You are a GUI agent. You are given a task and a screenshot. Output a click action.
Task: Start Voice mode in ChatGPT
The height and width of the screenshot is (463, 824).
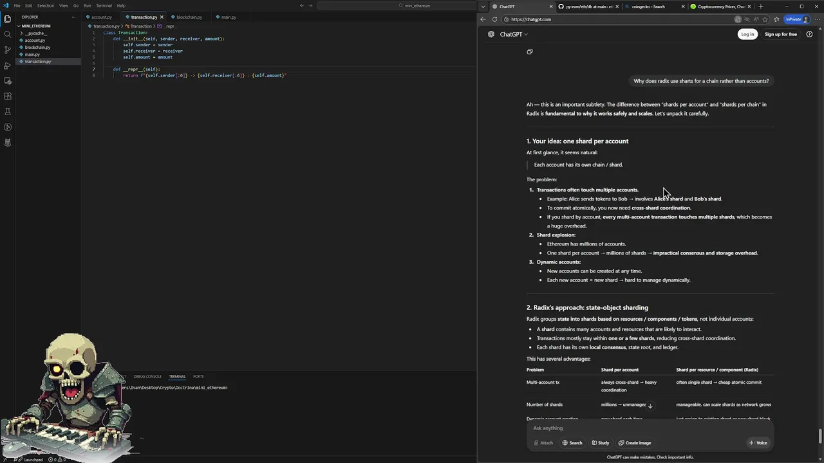tap(758, 442)
